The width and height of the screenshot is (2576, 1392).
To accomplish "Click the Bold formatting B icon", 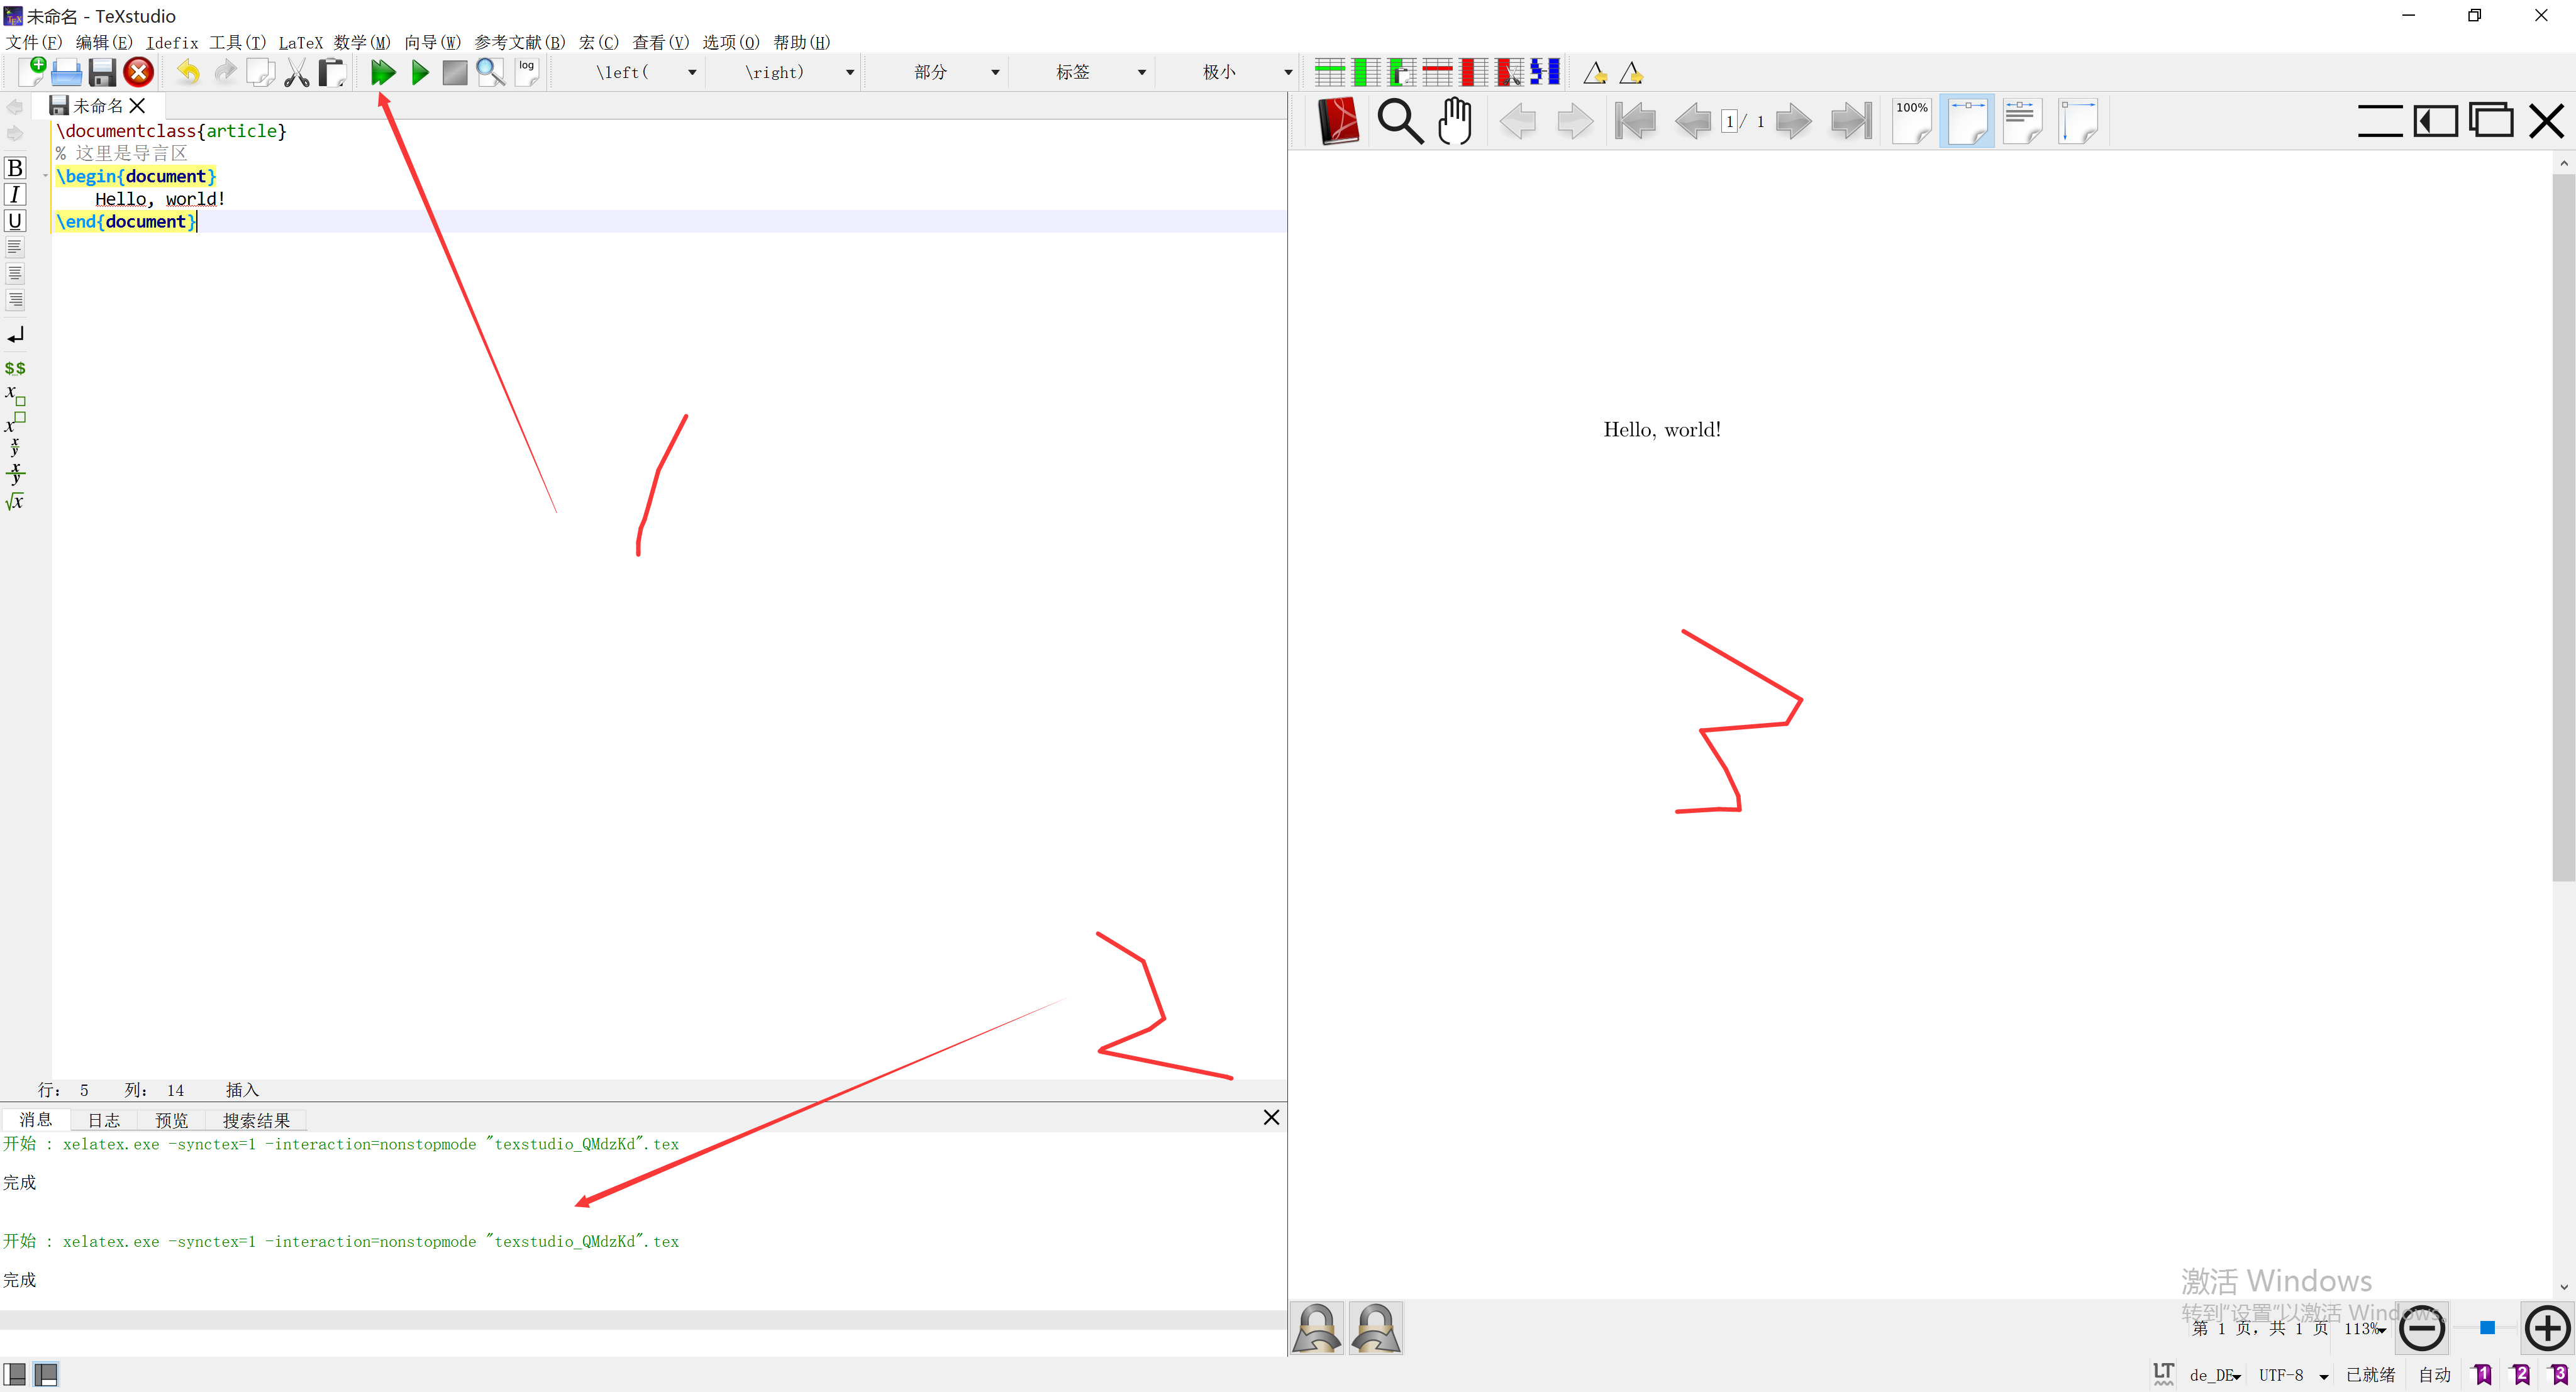I will (15, 168).
